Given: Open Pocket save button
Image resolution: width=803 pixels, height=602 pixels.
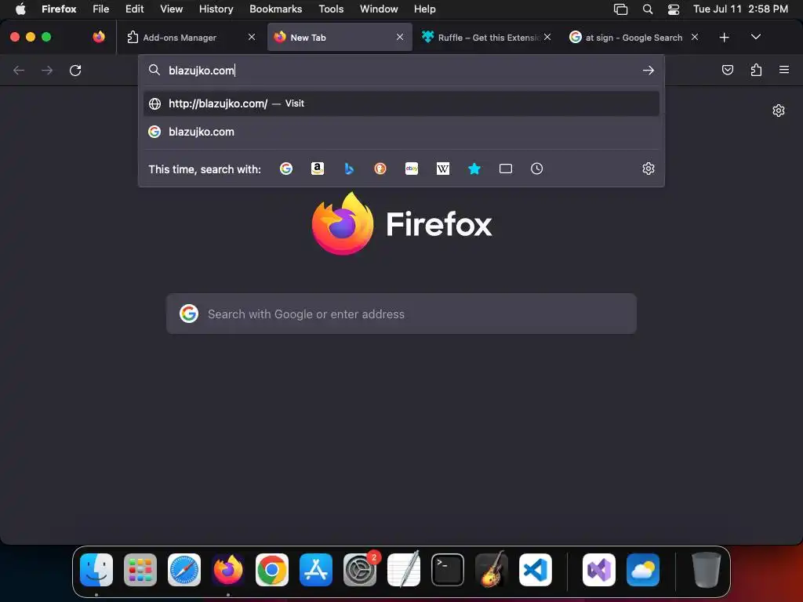Looking at the screenshot, I should pyautogui.click(x=727, y=70).
